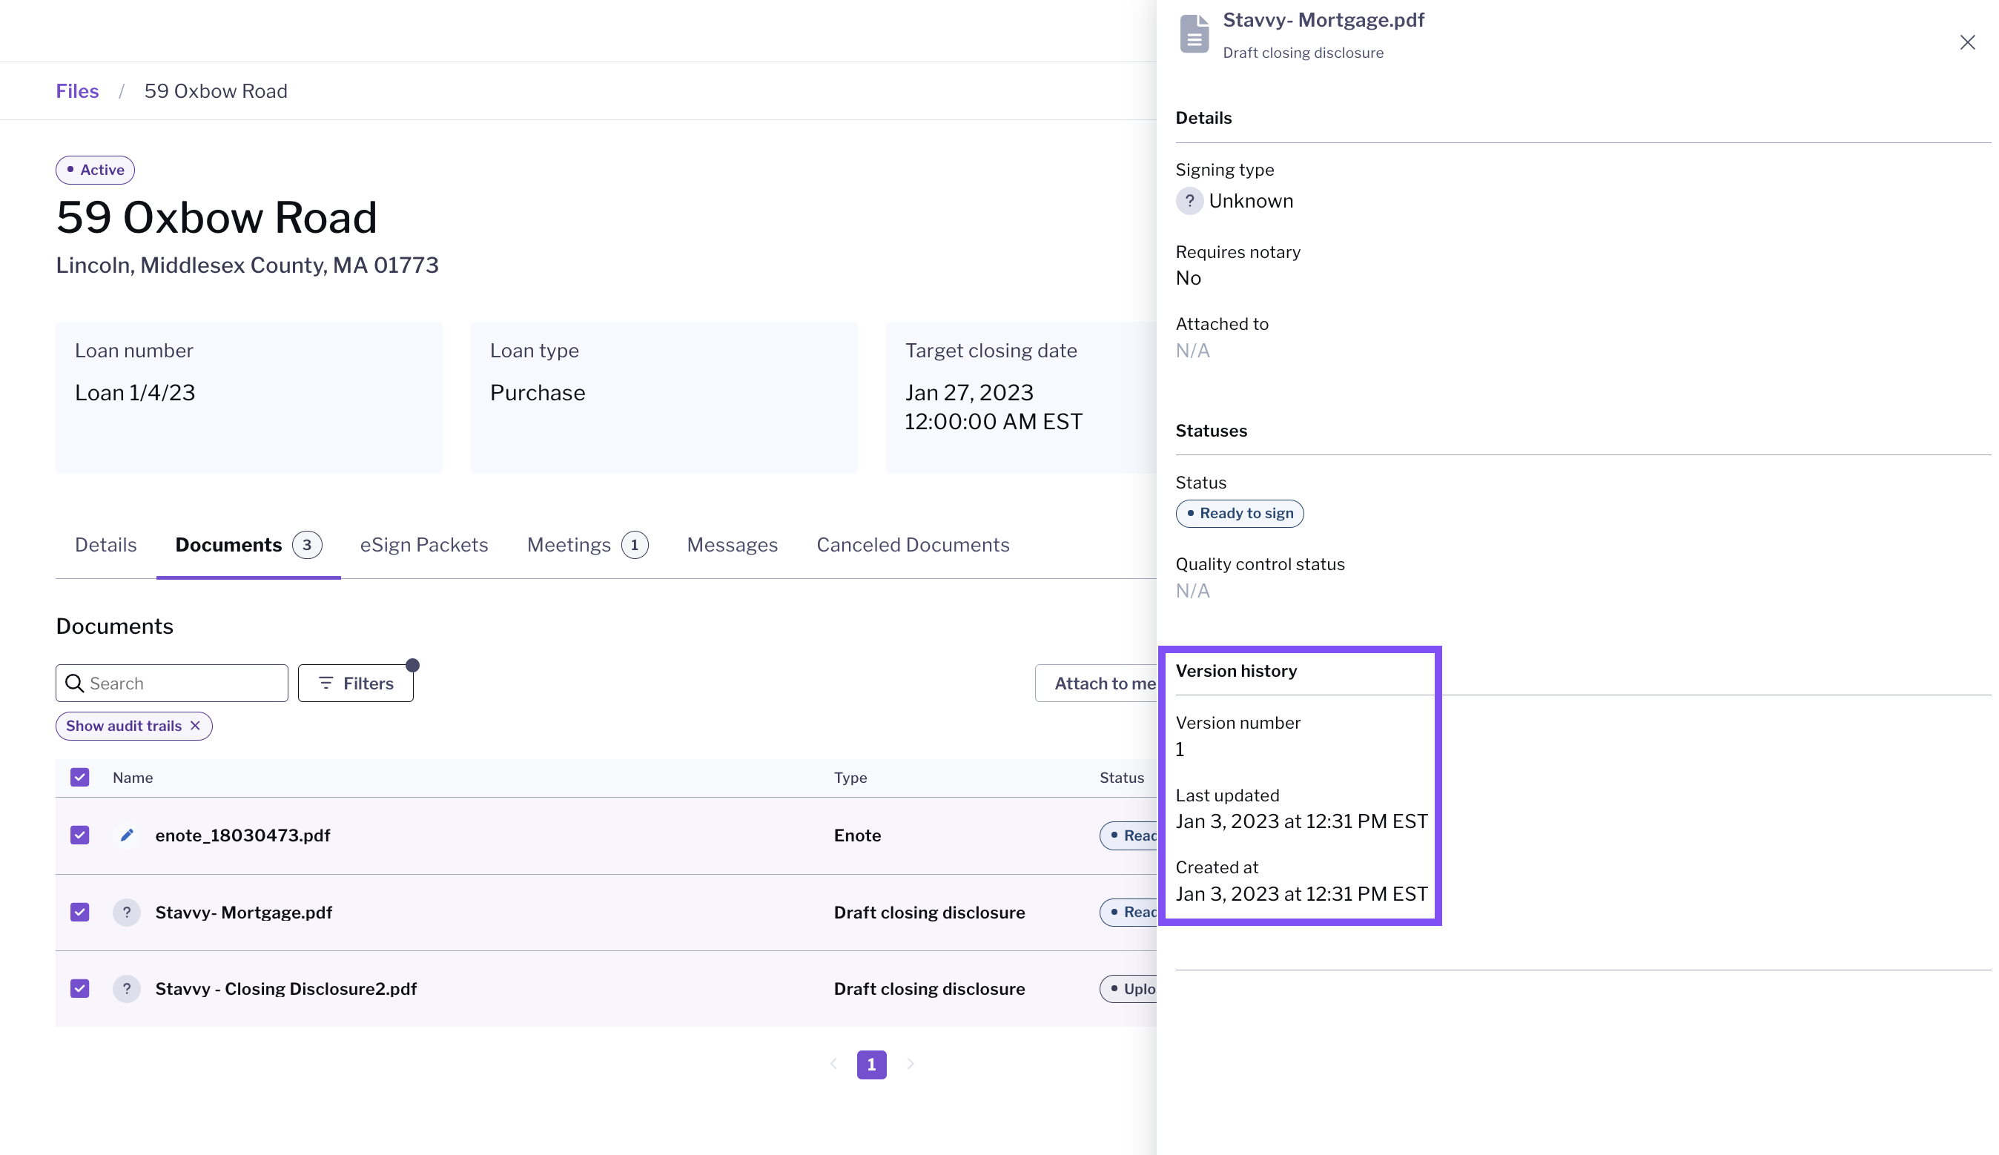Open the Meetings tab

click(587, 545)
